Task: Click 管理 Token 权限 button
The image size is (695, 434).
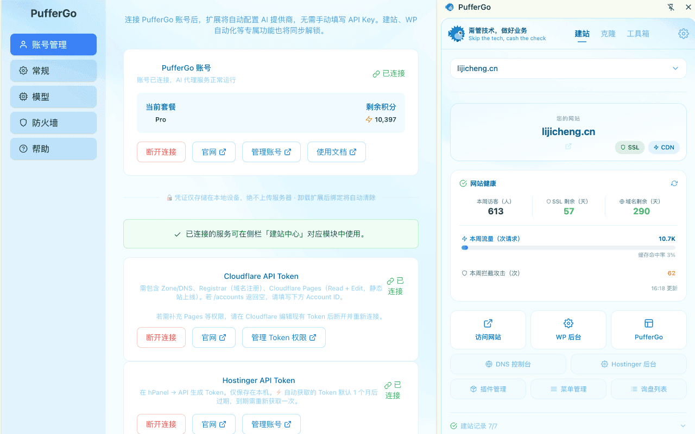Action: tap(284, 337)
